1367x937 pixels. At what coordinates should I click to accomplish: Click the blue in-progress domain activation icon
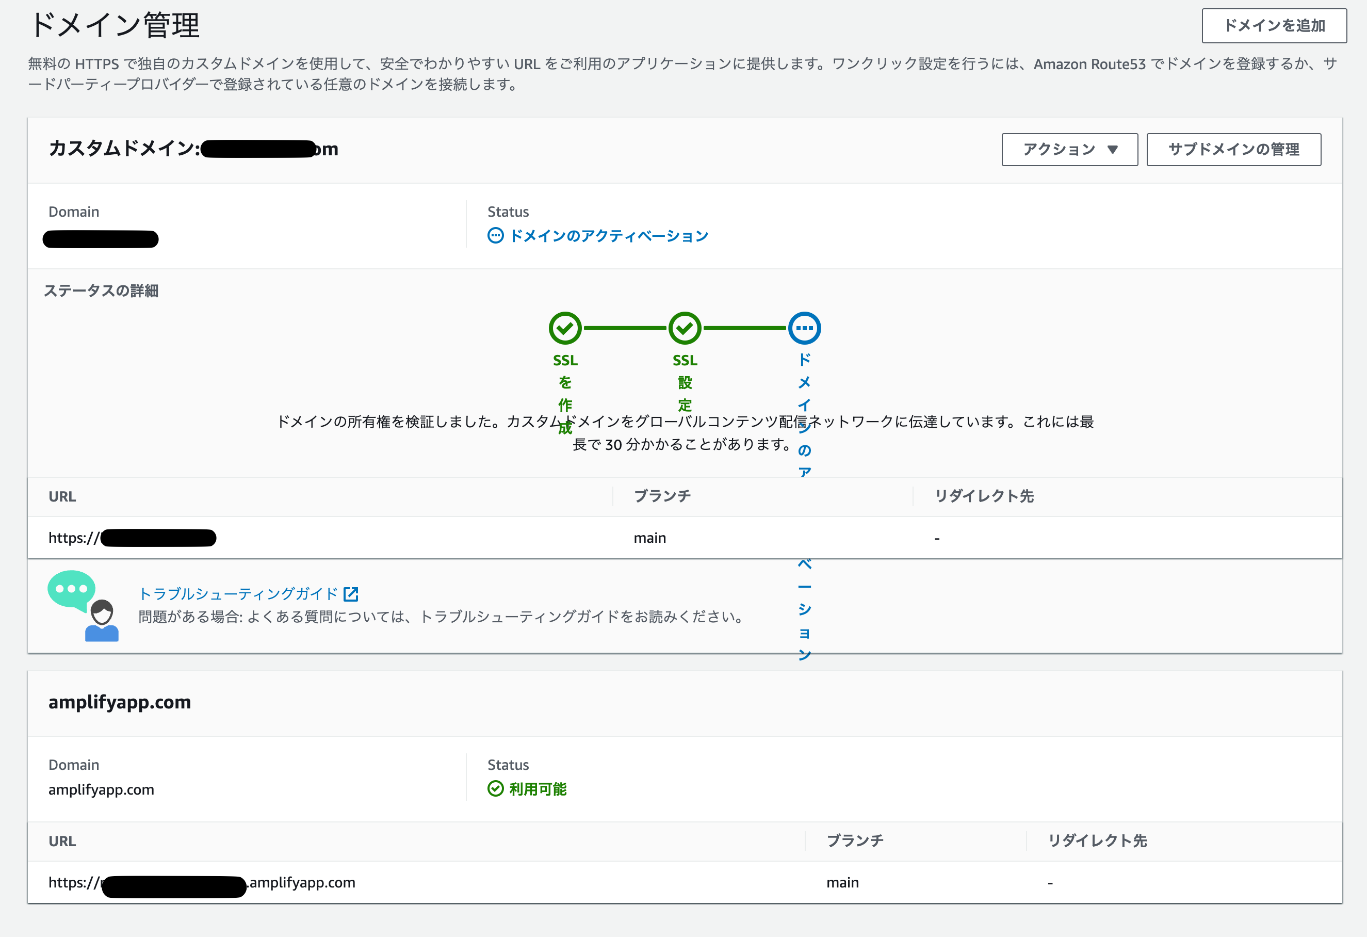click(805, 328)
